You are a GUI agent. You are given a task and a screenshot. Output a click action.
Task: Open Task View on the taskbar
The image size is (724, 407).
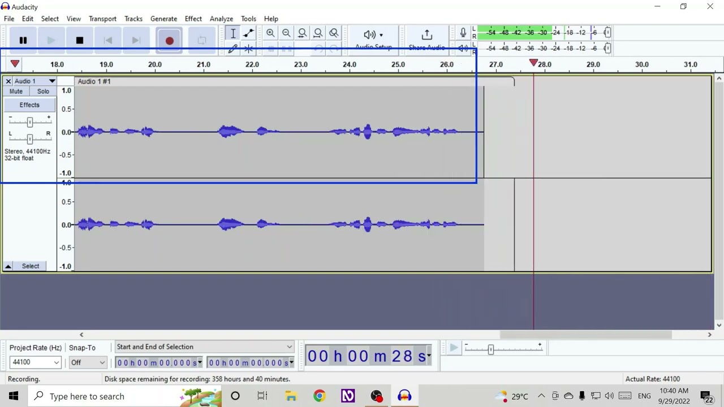(x=262, y=396)
